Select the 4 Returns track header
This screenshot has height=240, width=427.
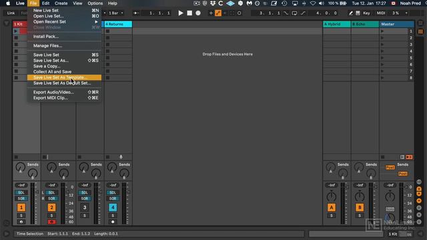(x=118, y=24)
